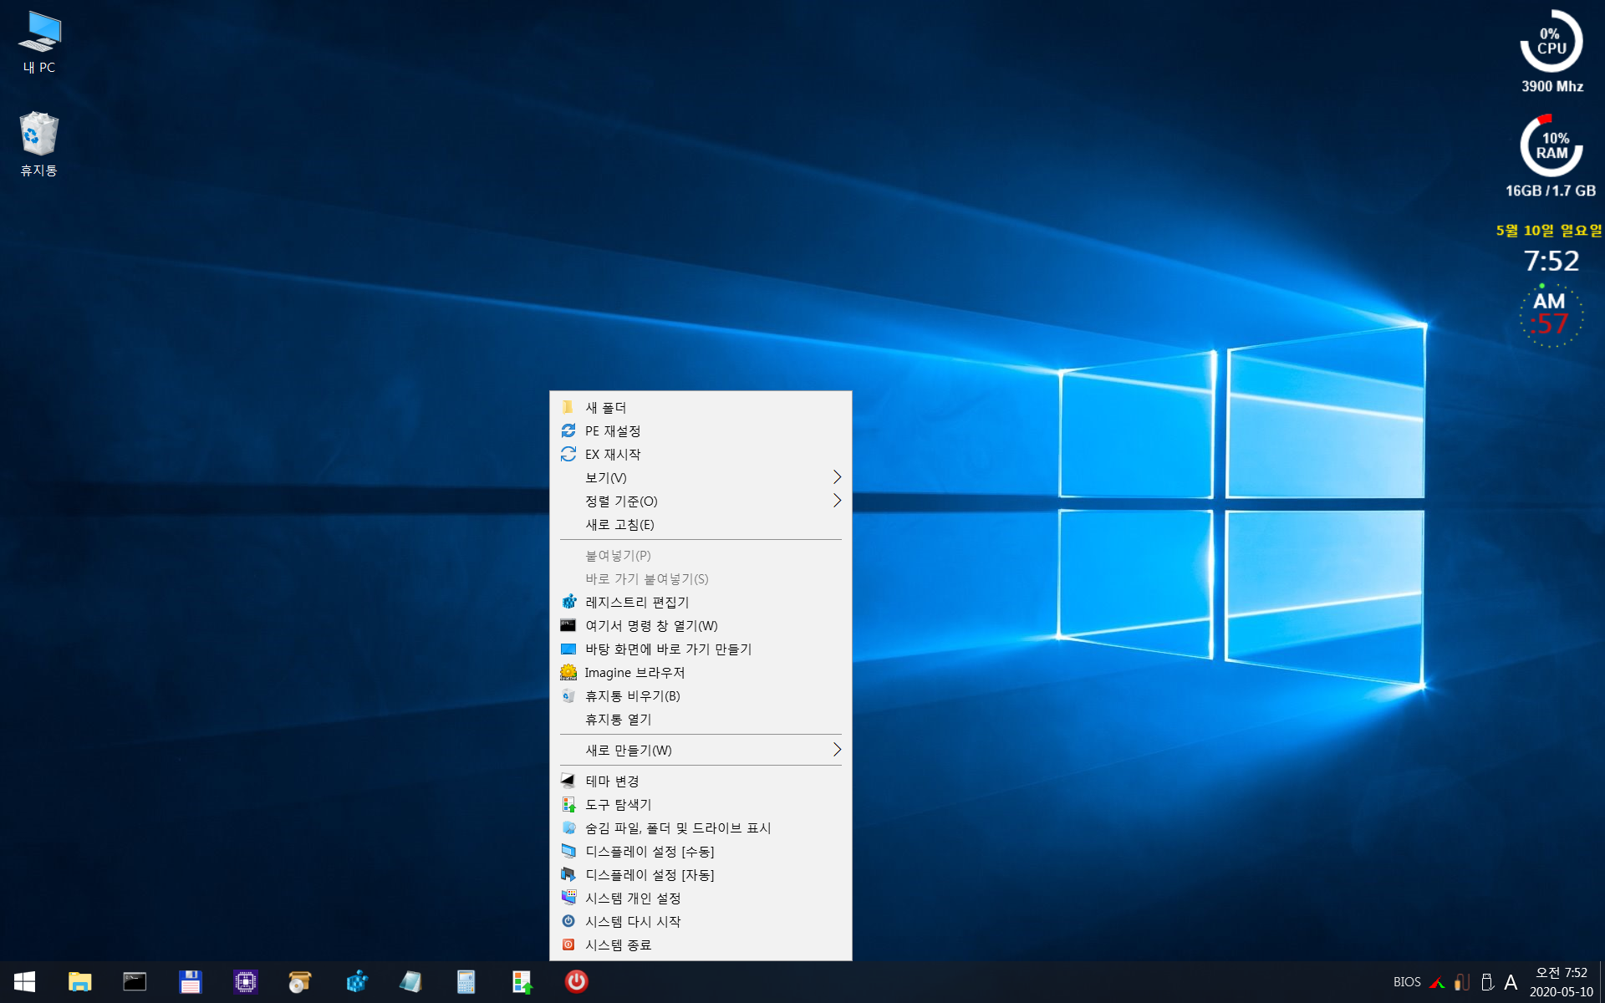Open the tool explorer taskbar icon
Image resolution: width=1605 pixels, height=1003 pixels.
(522, 981)
